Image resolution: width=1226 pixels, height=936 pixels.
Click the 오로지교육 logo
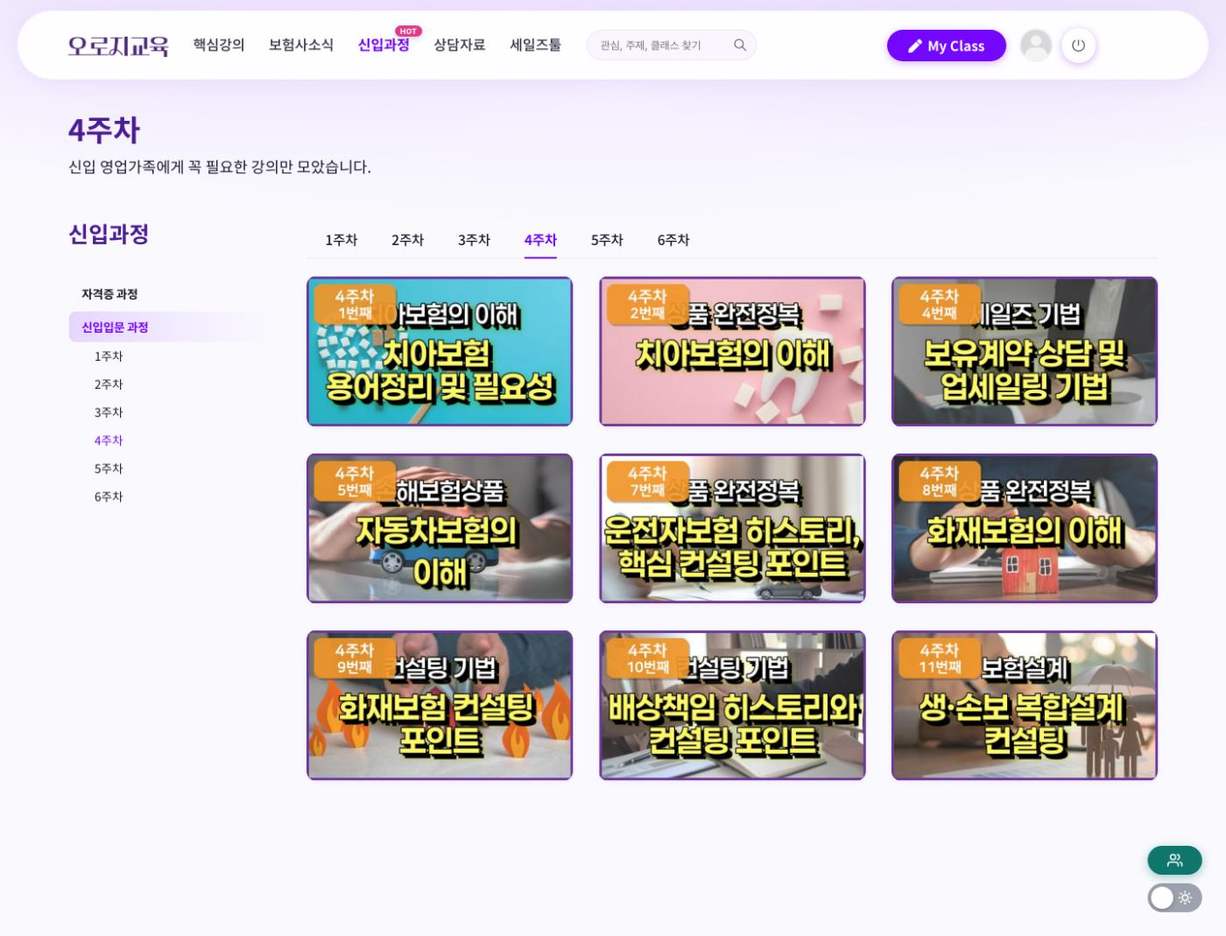pyautogui.click(x=118, y=46)
